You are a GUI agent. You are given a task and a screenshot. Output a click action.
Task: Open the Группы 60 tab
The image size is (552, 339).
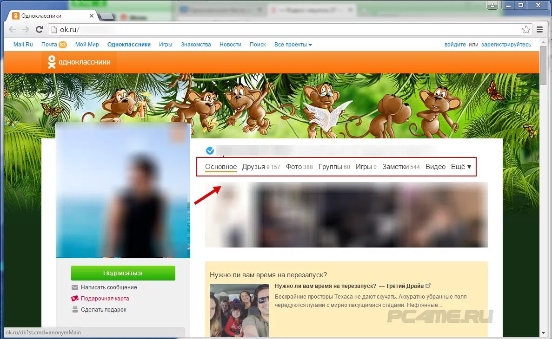[334, 167]
